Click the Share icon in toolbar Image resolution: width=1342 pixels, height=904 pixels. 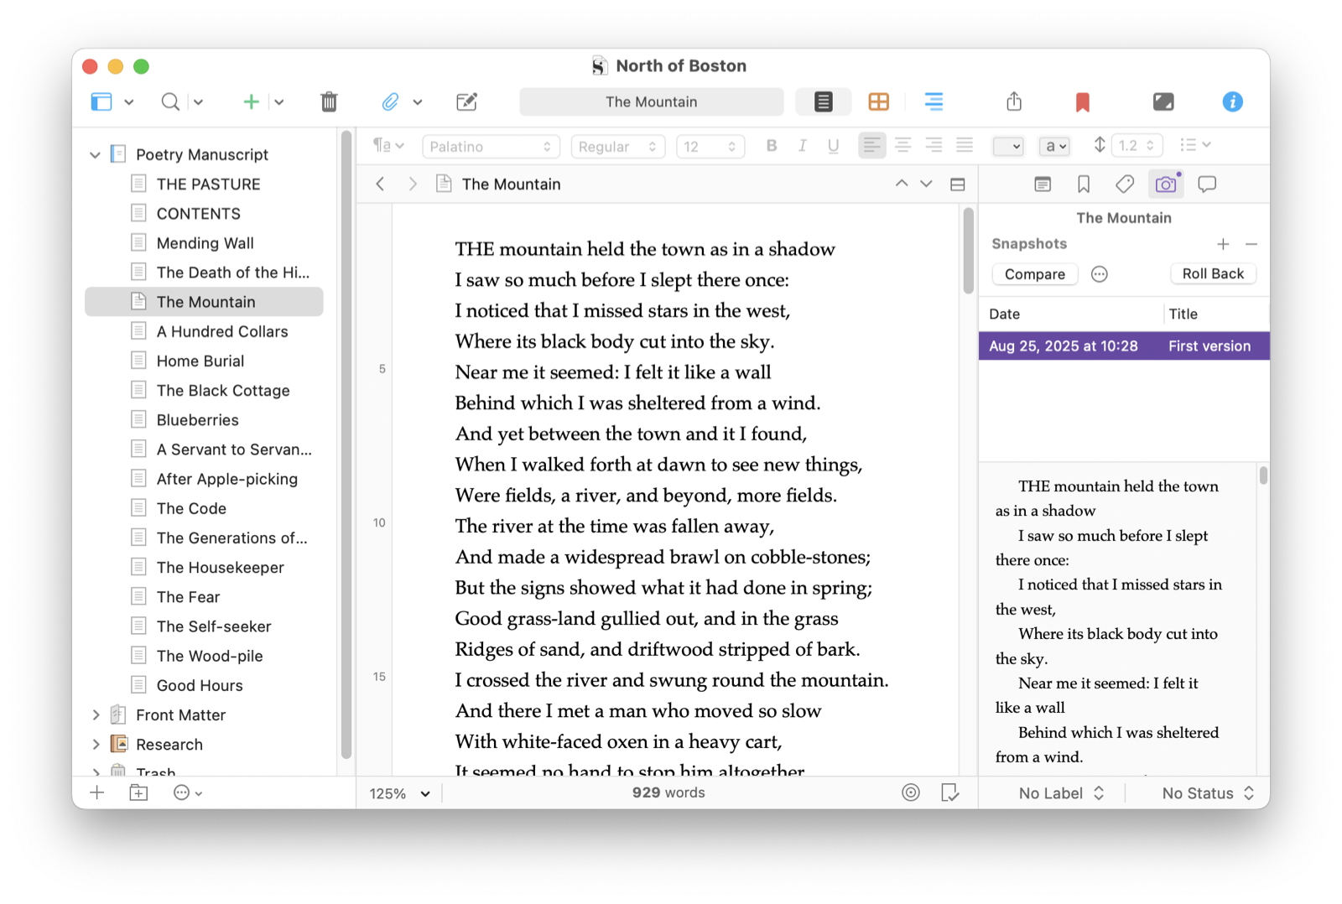click(1014, 101)
